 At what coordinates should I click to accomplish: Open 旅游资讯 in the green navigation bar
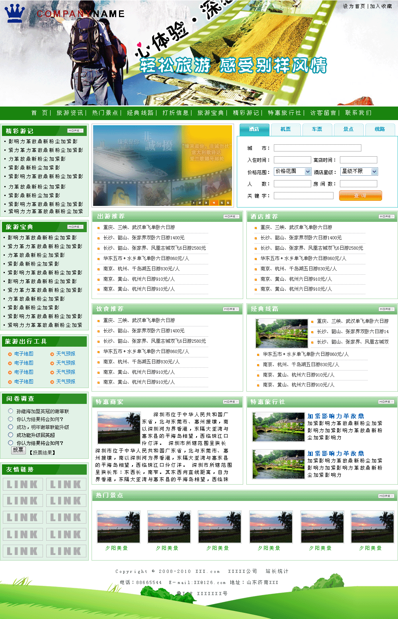[x=70, y=113]
